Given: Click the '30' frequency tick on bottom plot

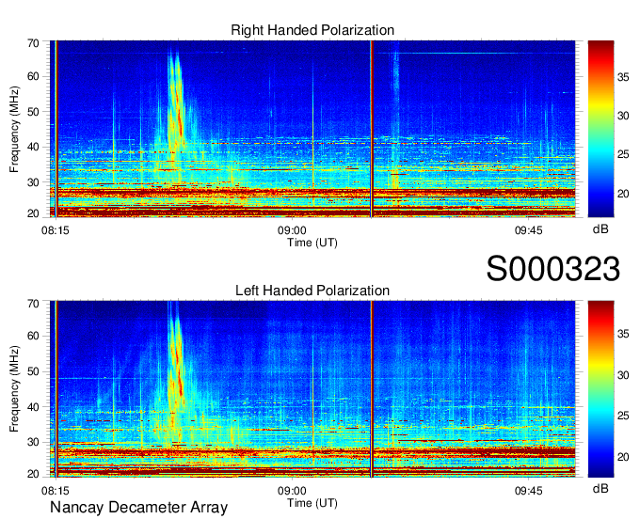Looking at the screenshot, I should click(x=33, y=442).
